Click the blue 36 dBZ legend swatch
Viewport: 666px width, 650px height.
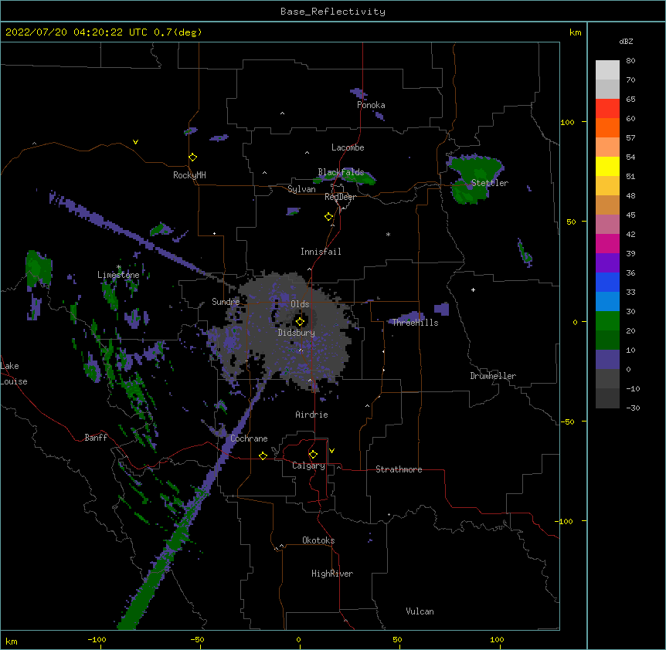pyautogui.click(x=607, y=282)
